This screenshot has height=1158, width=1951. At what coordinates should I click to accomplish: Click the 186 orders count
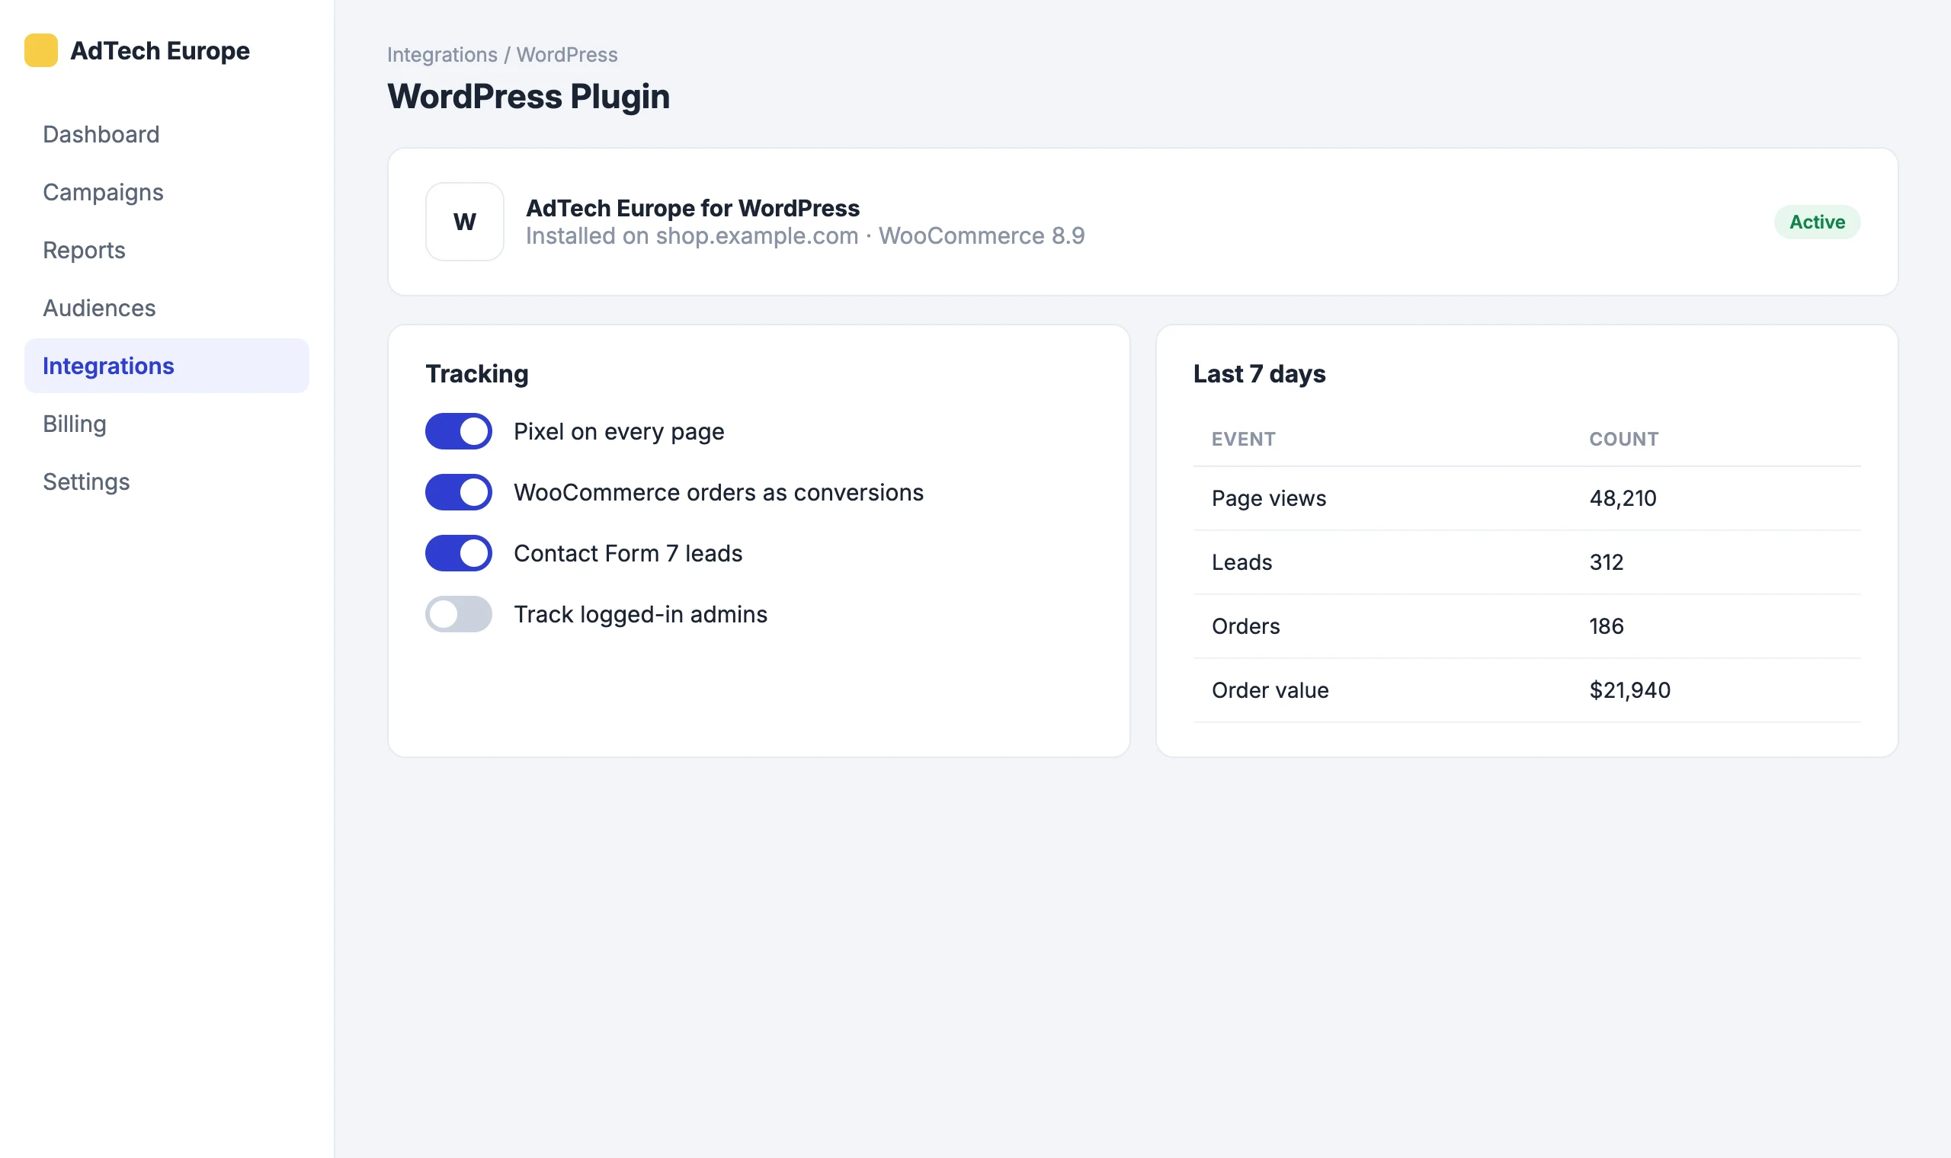[1606, 625]
